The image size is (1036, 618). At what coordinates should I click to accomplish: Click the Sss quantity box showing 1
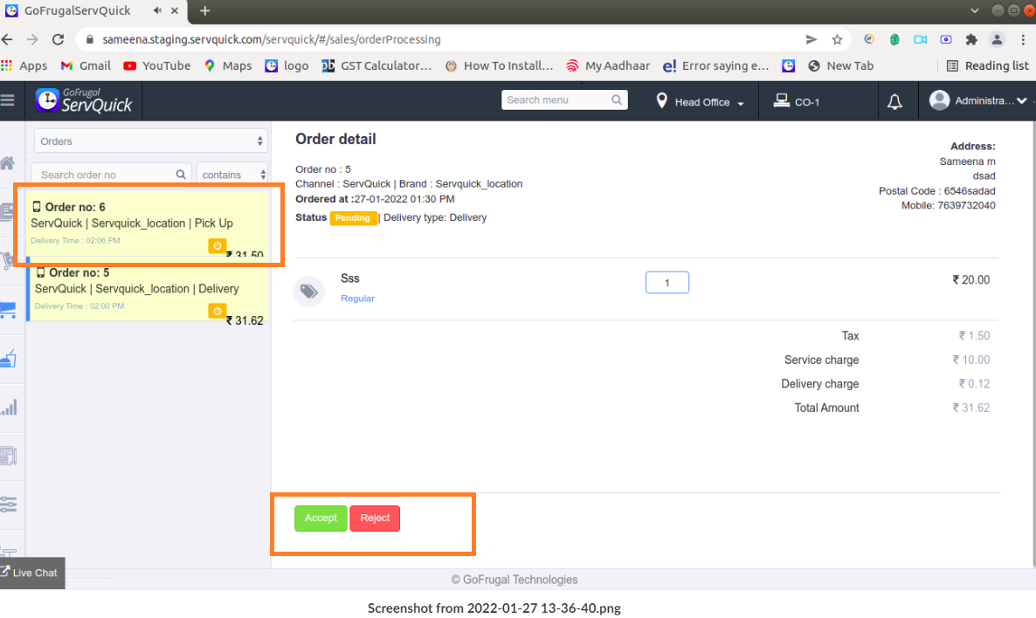tap(666, 283)
